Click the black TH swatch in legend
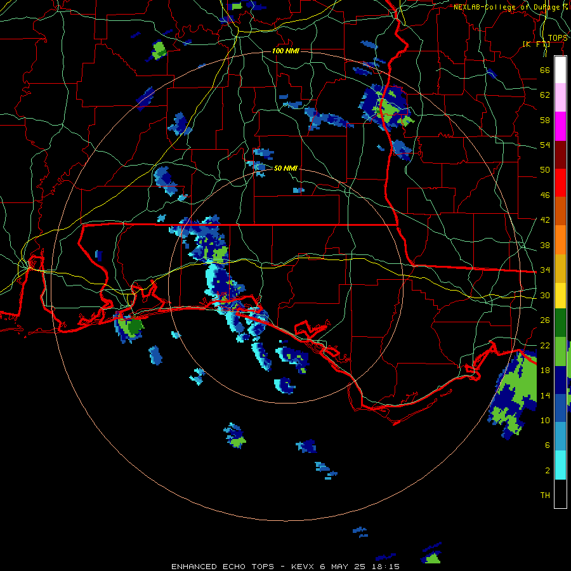571x571 pixels. tap(560, 494)
